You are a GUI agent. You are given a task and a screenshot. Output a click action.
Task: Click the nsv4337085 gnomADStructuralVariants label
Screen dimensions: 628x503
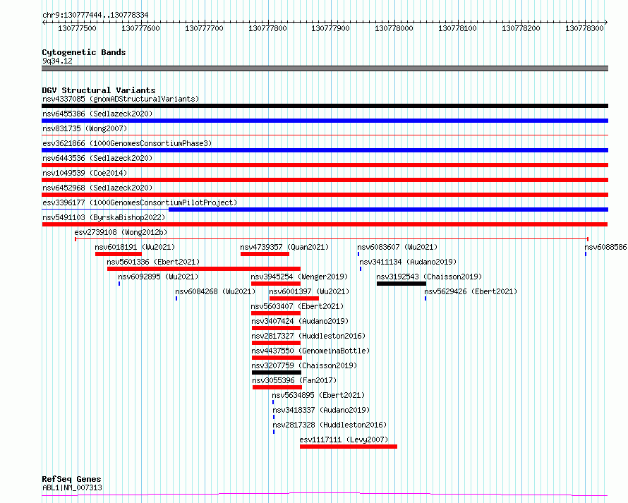(x=121, y=99)
